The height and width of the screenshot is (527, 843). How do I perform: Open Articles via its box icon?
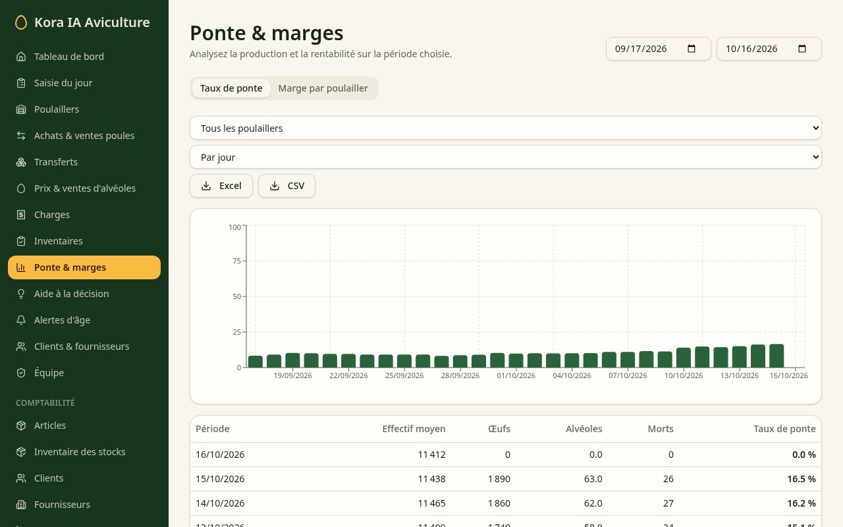[x=21, y=426]
